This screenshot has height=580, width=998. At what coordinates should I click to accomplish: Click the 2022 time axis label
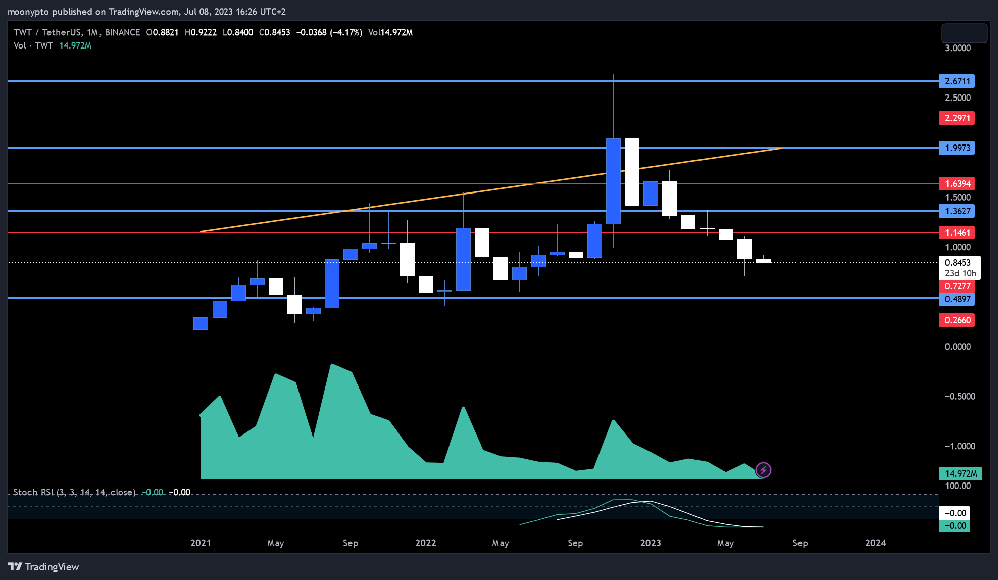(x=425, y=543)
